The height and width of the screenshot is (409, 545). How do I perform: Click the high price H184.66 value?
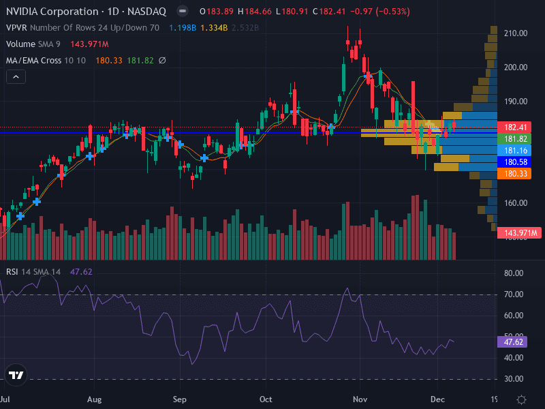[x=254, y=12]
